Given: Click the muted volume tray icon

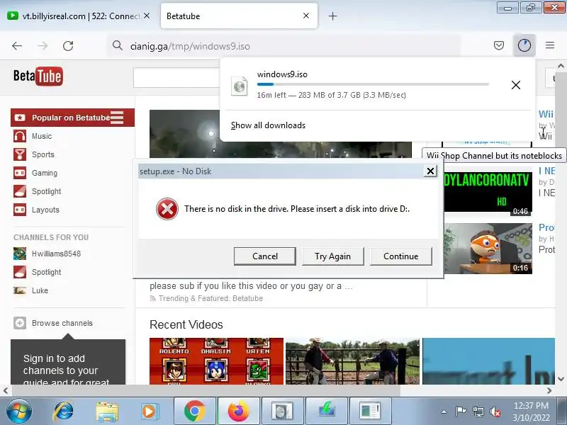Looking at the screenshot, I should point(495,412).
